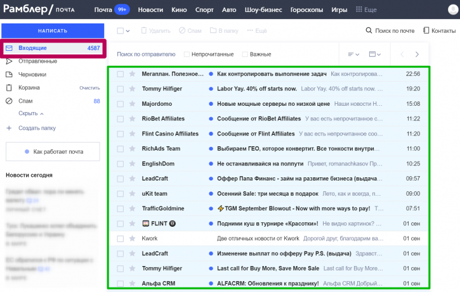Open the Еще actions dropdown in toolbar
Screen dimensions: 460x292
257,30
